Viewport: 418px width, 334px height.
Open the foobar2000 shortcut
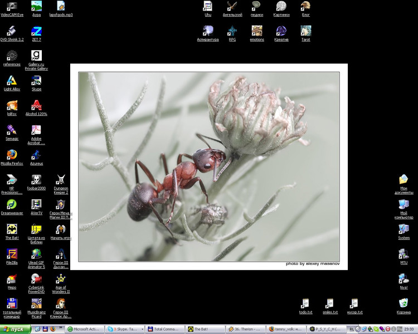[x=36, y=183]
